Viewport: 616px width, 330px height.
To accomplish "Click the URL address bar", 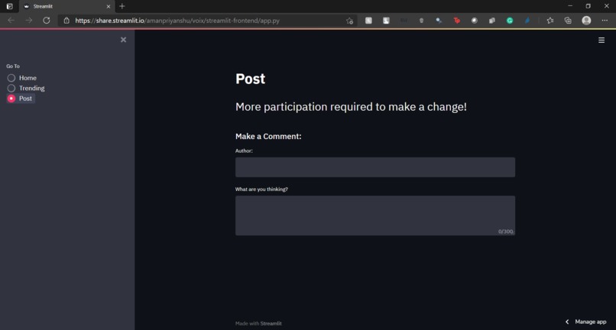I will click(x=206, y=21).
